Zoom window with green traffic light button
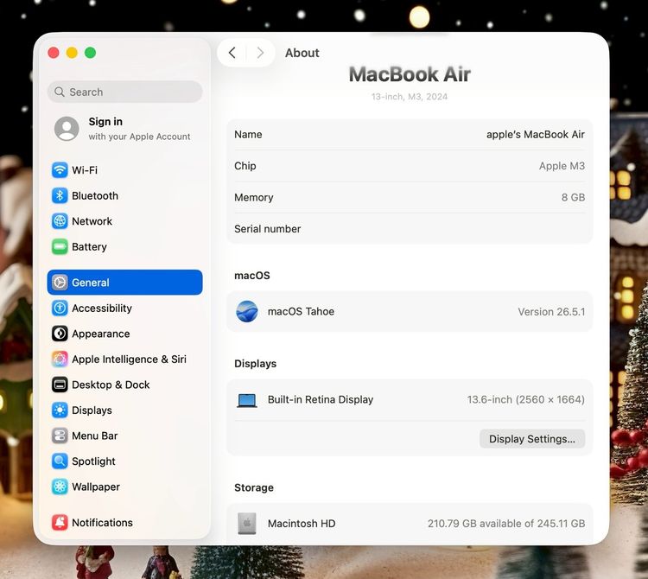Screen dimensions: 648x579 90,53
